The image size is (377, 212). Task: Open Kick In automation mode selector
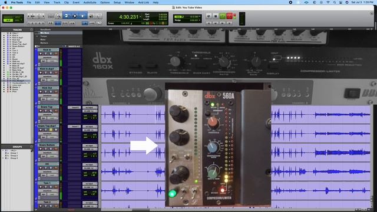(52, 61)
